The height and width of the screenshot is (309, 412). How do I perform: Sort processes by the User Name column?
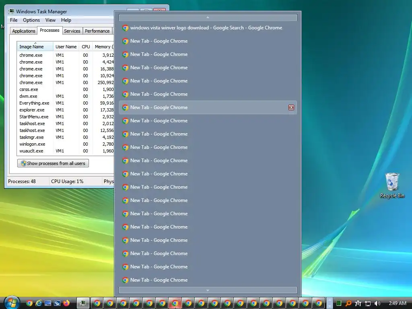coord(66,47)
